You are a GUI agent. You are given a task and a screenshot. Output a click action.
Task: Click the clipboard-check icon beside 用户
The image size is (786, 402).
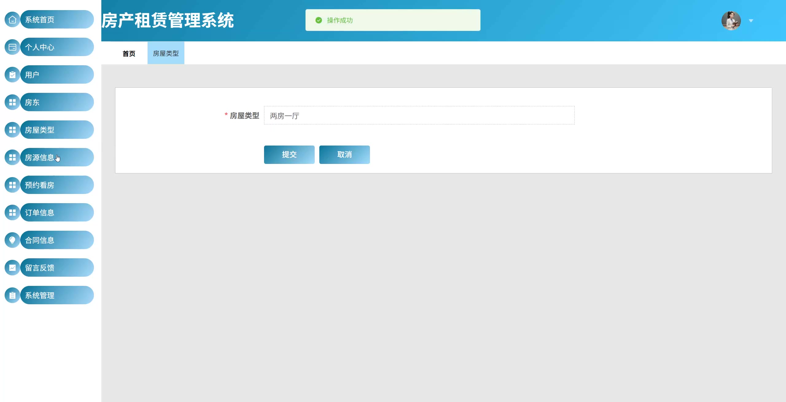click(x=12, y=75)
